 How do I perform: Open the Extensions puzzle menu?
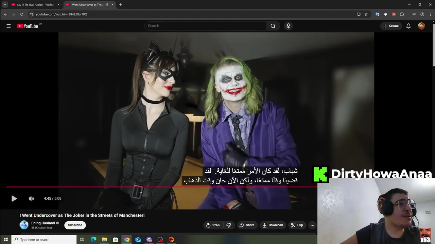click(402, 14)
